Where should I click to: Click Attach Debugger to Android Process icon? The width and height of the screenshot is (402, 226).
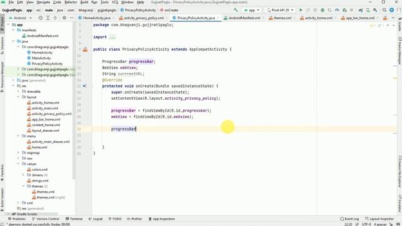click(x=345, y=10)
